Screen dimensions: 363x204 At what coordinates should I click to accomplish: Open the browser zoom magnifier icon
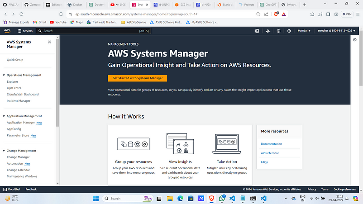[258, 14]
